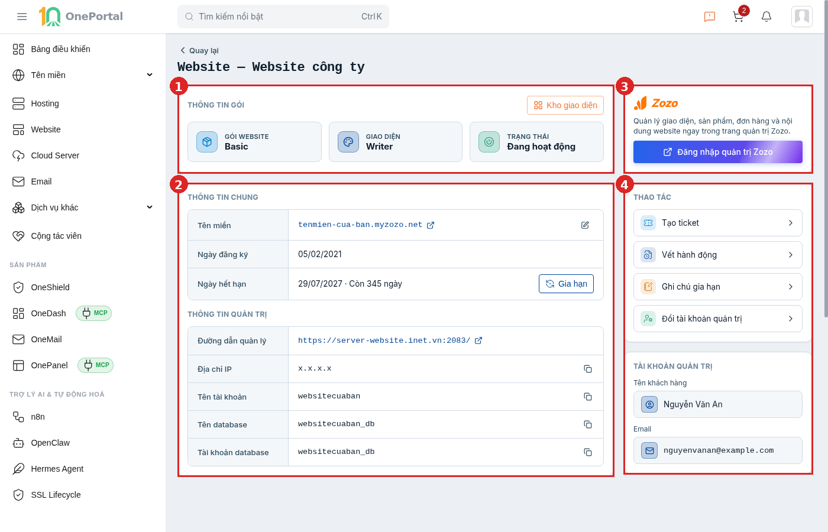
Task: Go back with Quay lại link
Action: pos(199,50)
